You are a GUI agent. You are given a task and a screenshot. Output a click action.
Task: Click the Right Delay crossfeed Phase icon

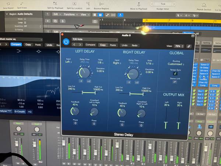tap(141, 125)
